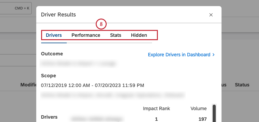Select the blurred first driver name

pos(98,119)
